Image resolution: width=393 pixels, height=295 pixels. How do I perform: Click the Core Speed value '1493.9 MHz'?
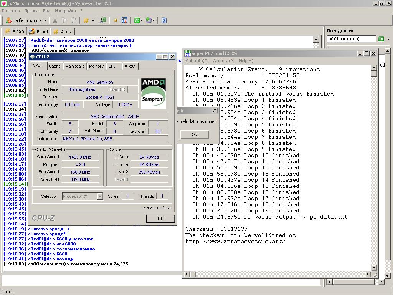click(x=80, y=157)
